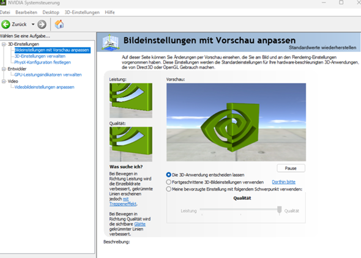Click the grey forward arrow icon
The width and height of the screenshot is (361, 258).
click(42, 24)
